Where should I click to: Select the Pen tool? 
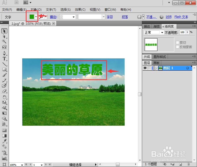(4, 53)
